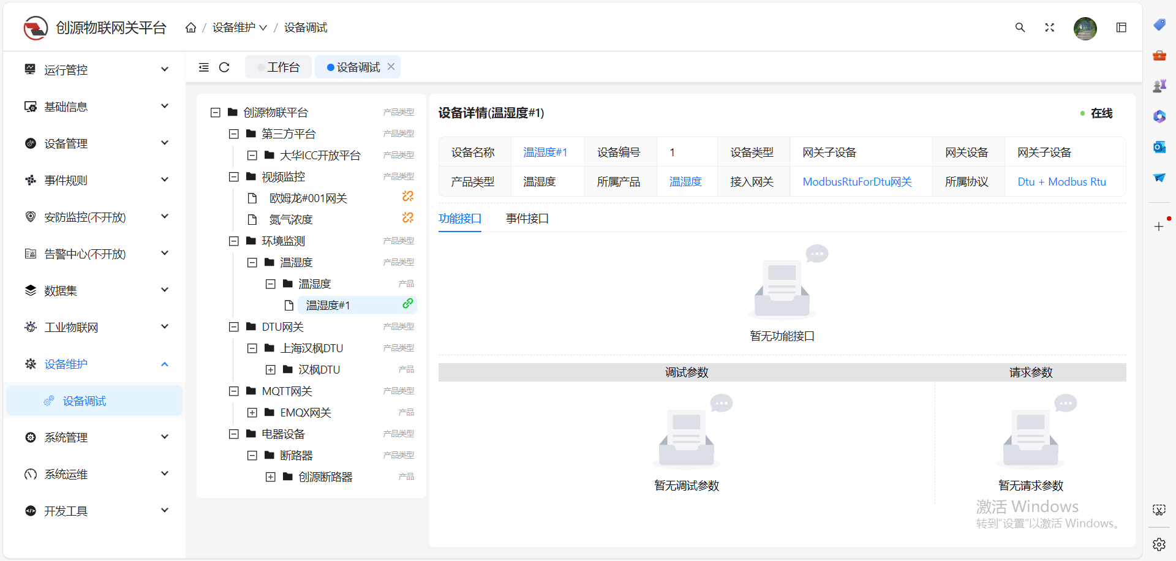Viewport: 1176px width, 561px height.
Task: Click the broken link icon beside 欧姆龙#001网关
Action: (x=407, y=197)
